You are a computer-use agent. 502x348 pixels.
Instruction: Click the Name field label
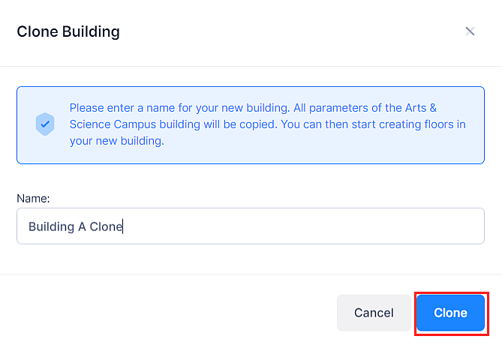click(33, 197)
